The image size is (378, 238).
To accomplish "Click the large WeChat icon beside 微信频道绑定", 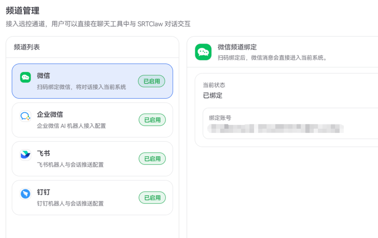I will coord(203,52).
